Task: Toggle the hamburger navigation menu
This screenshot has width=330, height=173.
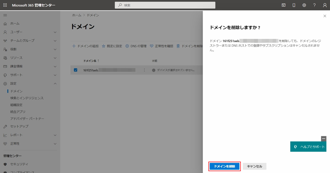Action: click(x=5, y=15)
